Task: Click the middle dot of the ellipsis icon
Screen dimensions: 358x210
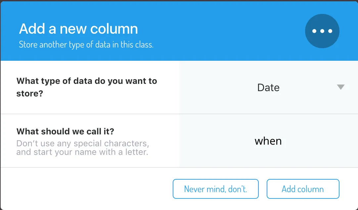Action: 322,31
